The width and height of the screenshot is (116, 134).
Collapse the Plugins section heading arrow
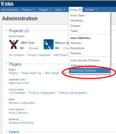pos(7,64)
